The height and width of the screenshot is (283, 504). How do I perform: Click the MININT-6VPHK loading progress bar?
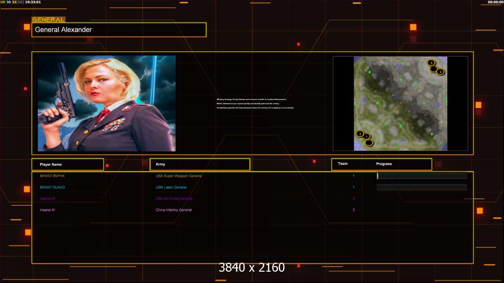pos(422,175)
